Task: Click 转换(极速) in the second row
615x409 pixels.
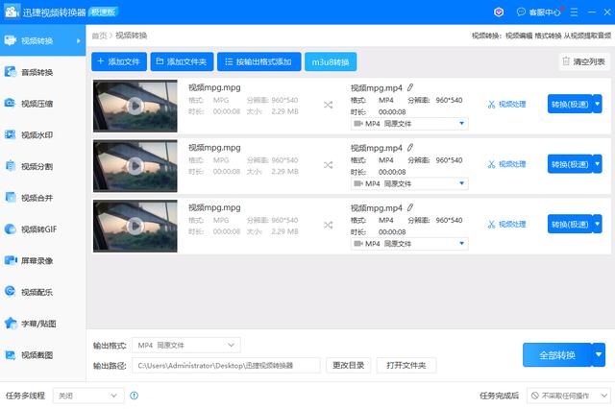Action: point(570,164)
